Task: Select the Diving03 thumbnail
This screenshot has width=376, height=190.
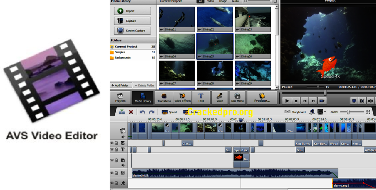Action: tap(253, 19)
